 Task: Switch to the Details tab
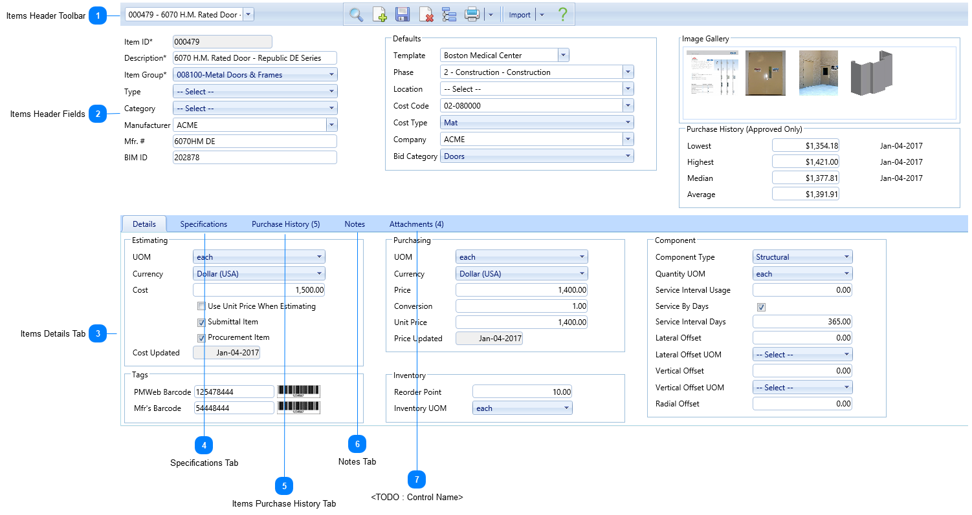(144, 224)
